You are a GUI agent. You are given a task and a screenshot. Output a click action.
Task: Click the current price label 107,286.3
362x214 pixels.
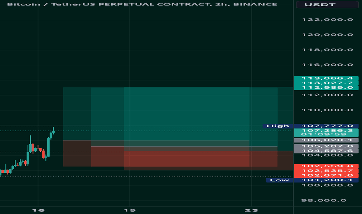[x=327, y=131]
